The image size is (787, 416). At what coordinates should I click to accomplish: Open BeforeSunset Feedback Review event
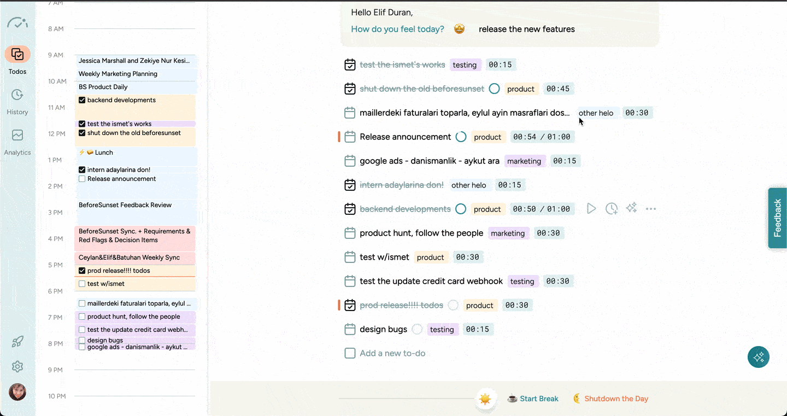pyautogui.click(x=136, y=211)
